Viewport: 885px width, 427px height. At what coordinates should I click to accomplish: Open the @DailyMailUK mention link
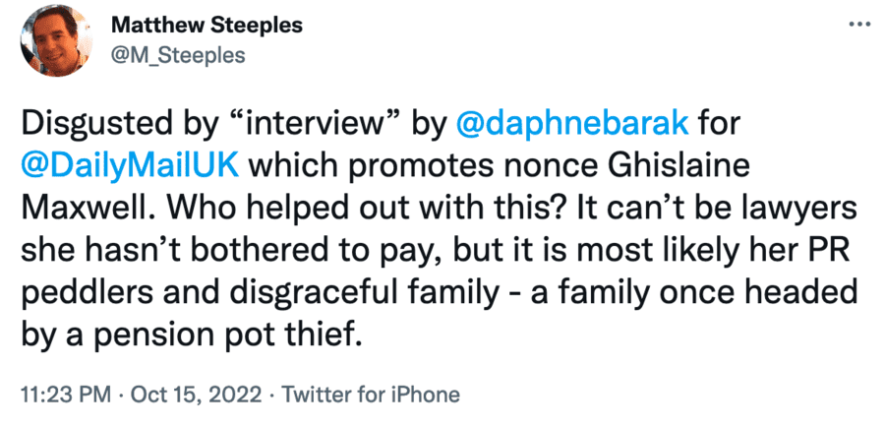pos(130,168)
